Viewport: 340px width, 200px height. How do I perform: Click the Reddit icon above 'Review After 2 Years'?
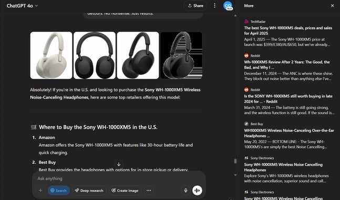pos(246,55)
